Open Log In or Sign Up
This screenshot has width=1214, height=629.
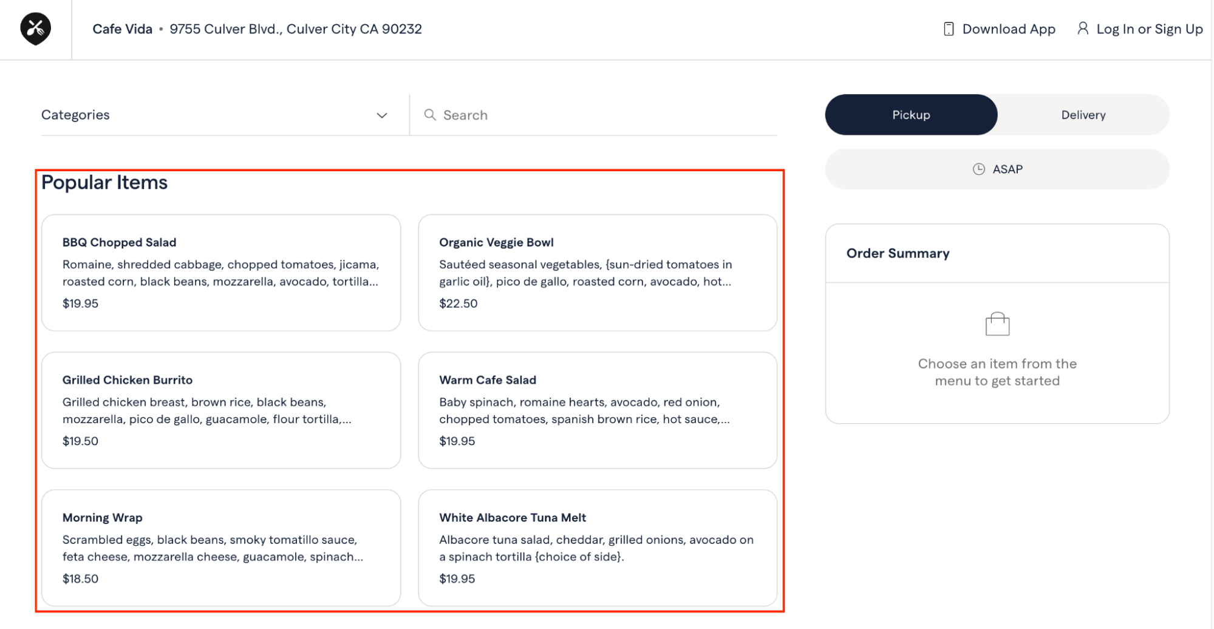(x=1148, y=29)
